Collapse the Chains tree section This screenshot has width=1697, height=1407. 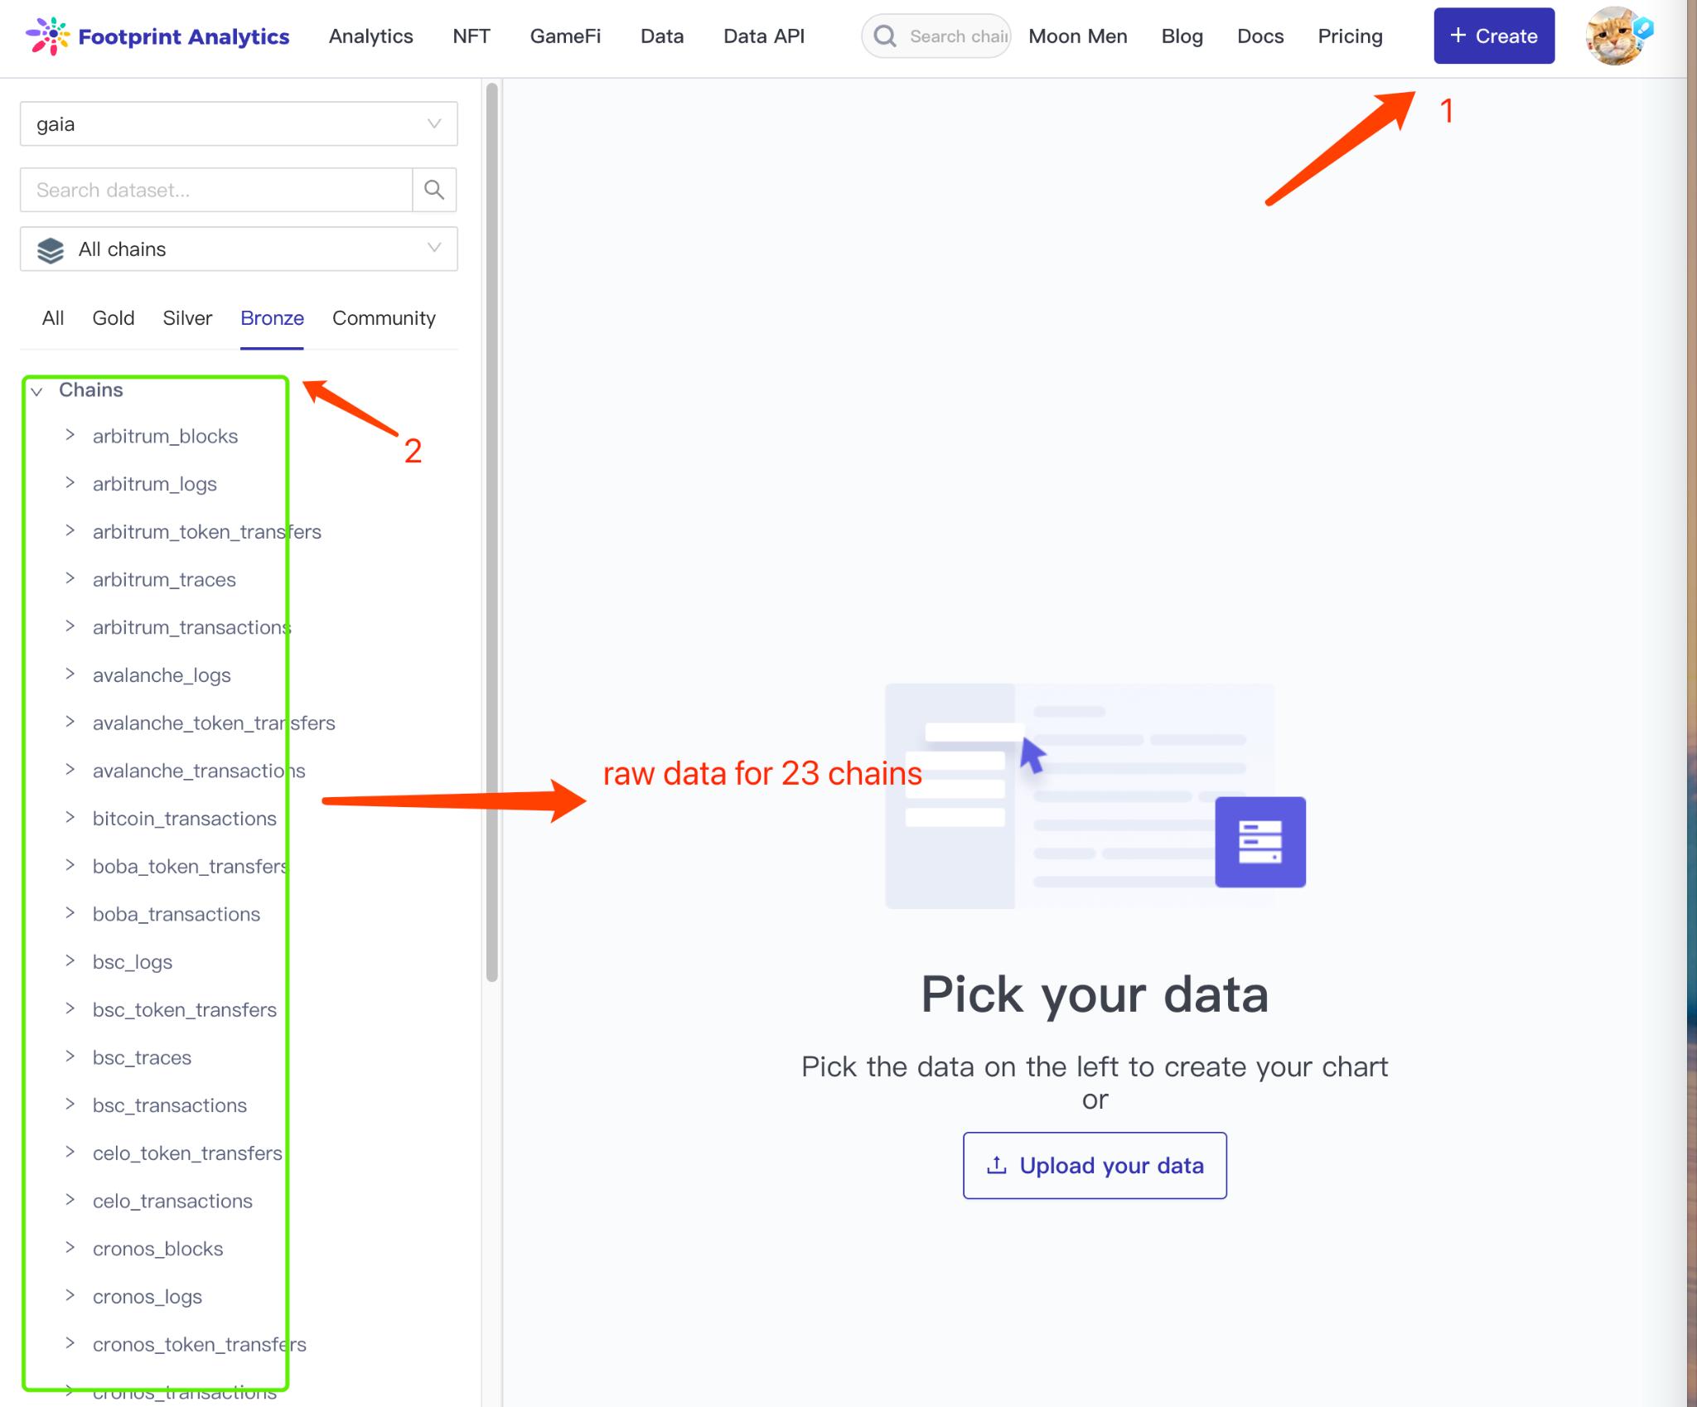37,391
